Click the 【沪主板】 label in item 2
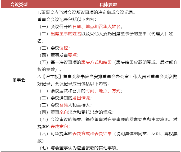181x152 pixels. click(52, 77)
